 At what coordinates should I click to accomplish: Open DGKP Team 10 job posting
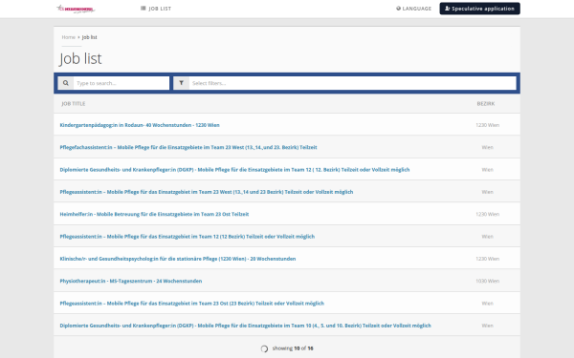tap(245, 326)
